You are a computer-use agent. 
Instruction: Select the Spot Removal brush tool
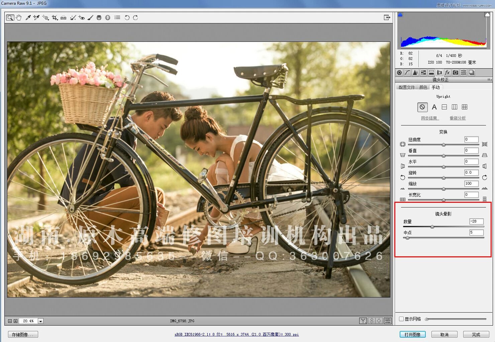[73, 18]
